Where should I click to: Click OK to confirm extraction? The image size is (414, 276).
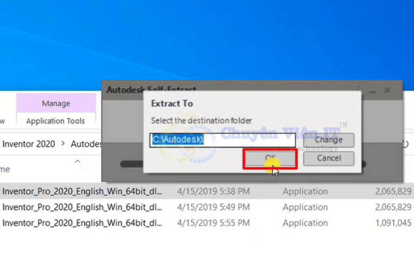click(270, 158)
